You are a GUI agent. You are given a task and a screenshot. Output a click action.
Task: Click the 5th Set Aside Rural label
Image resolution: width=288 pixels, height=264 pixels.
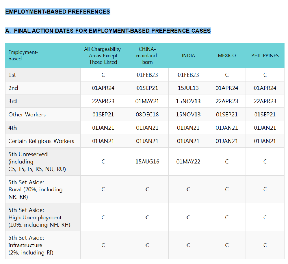tap(35, 189)
